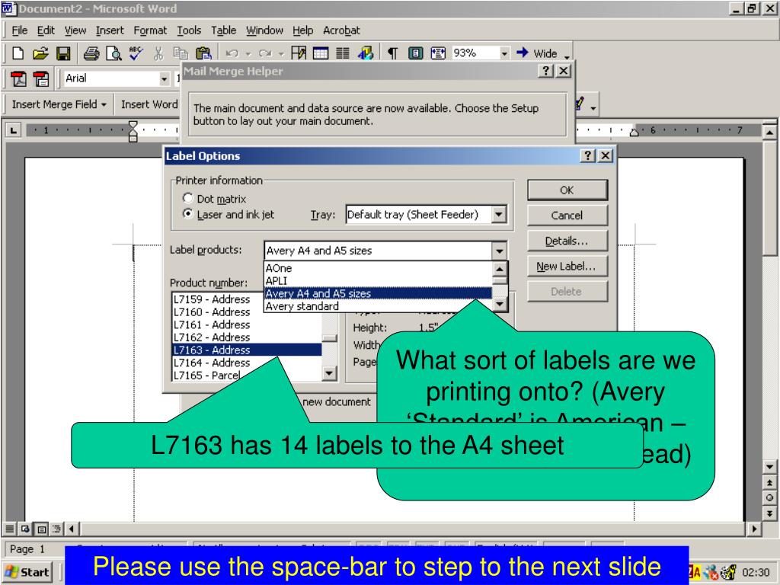
Task: Create a new blank document
Action: [18, 53]
